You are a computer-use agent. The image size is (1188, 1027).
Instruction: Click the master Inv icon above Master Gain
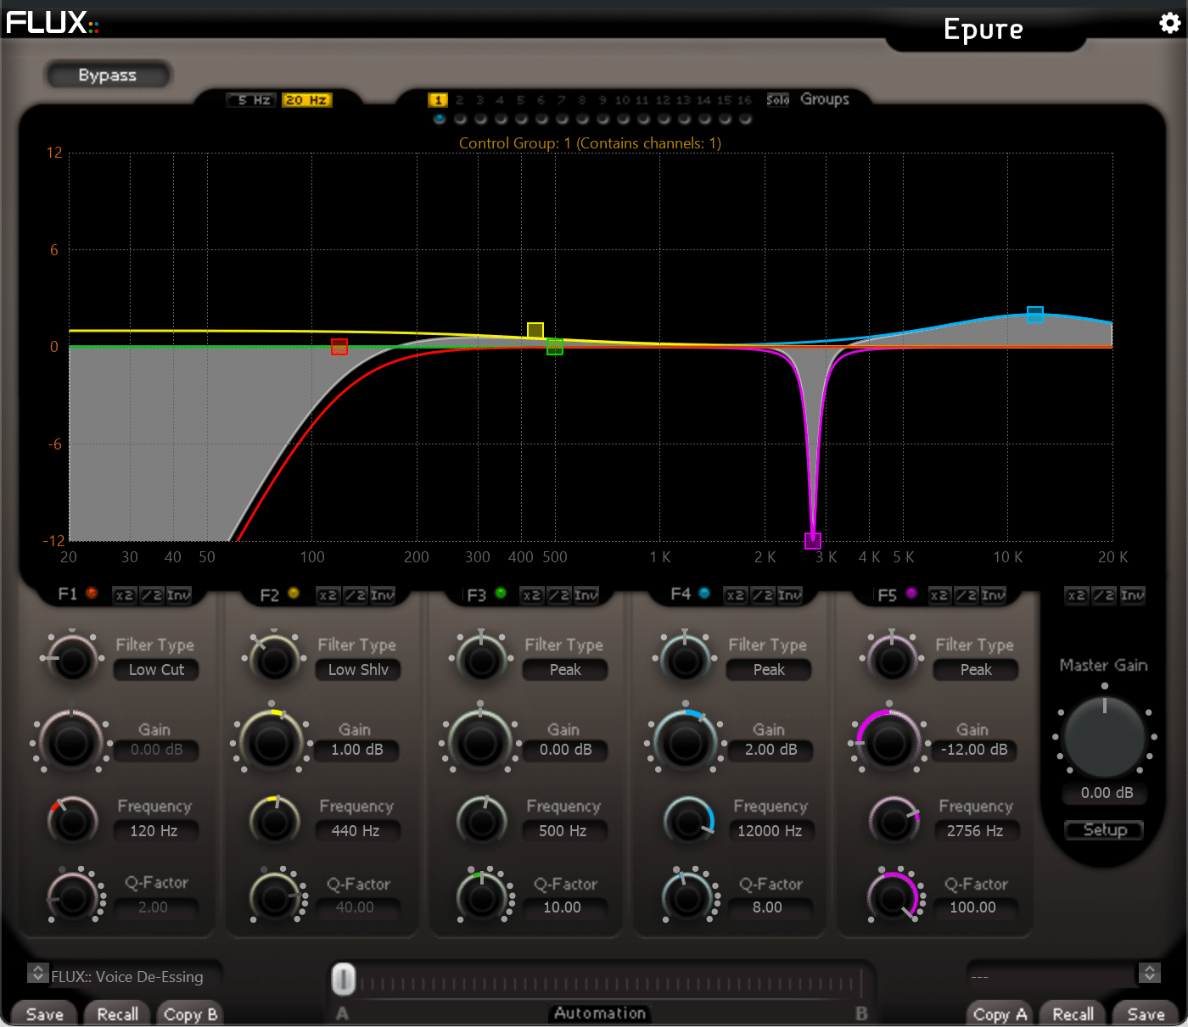click(1132, 595)
